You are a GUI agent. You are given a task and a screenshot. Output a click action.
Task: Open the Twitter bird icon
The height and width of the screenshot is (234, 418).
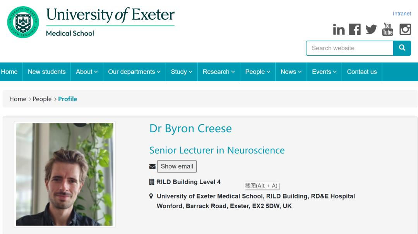tap(371, 29)
